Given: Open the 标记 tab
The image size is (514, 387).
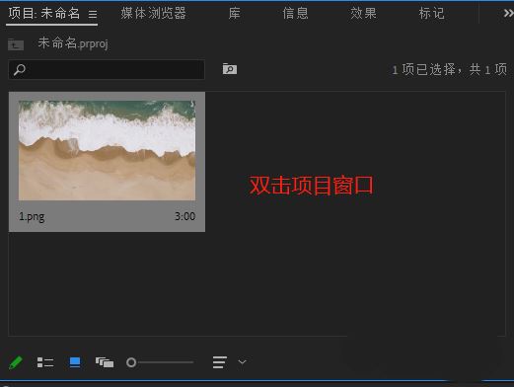Looking at the screenshot, I should coord(431,14).
